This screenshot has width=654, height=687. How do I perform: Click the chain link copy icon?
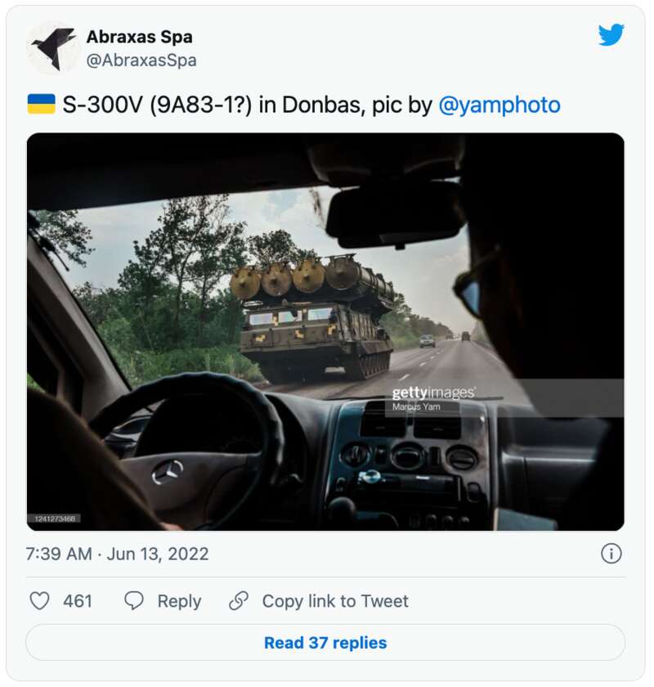click(x=239, y=601)
